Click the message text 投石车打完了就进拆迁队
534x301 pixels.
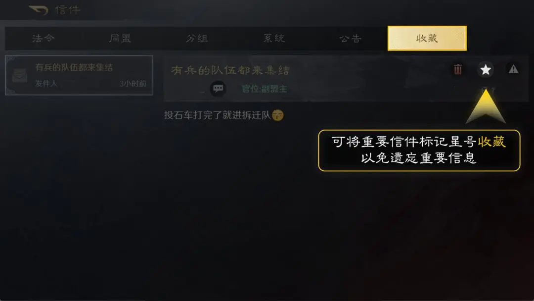pyautogui.click(x=217, y=115)
